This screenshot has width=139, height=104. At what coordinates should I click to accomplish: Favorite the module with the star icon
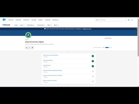(x=26, y=47)
